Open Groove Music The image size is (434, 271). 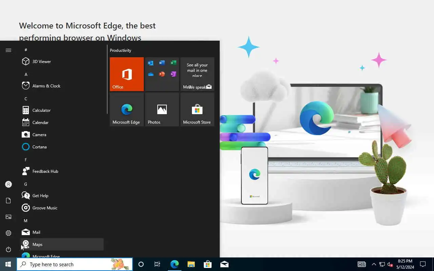[62, 208]
